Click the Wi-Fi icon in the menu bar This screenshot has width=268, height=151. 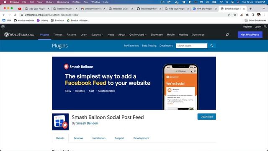(221, 2)
